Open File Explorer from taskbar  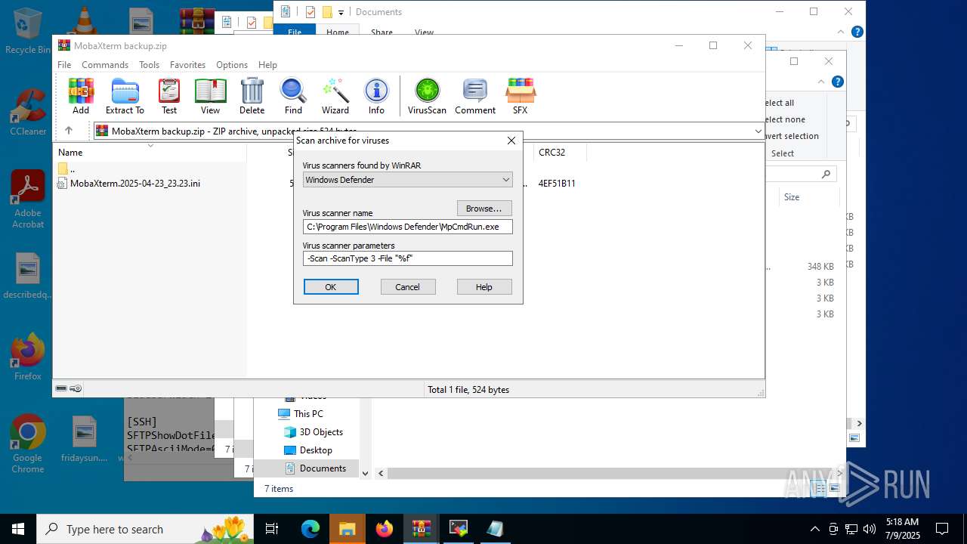pyautogui.click(x=348, y=529)
